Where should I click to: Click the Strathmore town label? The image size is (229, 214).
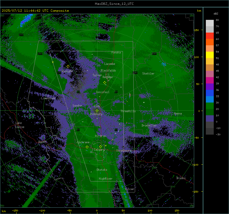pos(124,151)
